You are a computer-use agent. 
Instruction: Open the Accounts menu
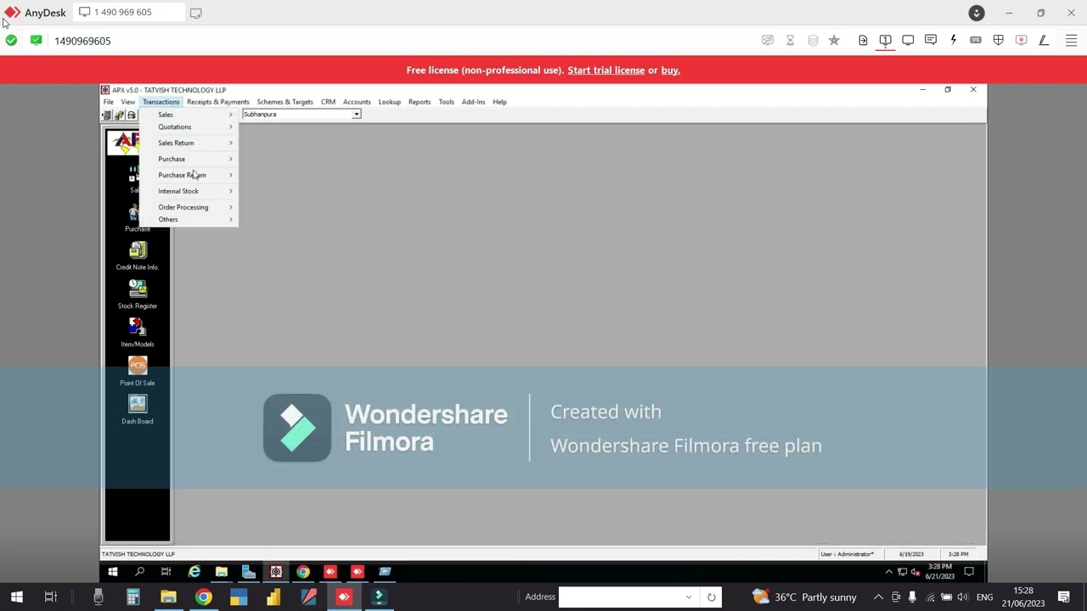(x=357, y=102)
